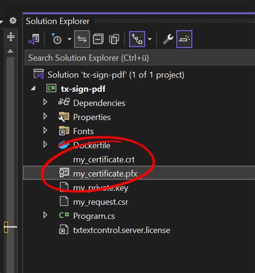The height and width of the screenshot is (273, 255).
Task: Select my_certificate.crt file
Action: [104, 160]
